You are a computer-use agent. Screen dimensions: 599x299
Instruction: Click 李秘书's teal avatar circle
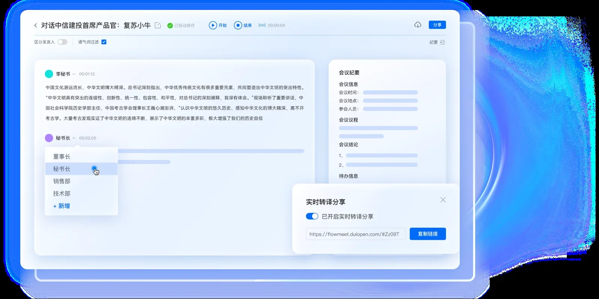pos(49,74)
